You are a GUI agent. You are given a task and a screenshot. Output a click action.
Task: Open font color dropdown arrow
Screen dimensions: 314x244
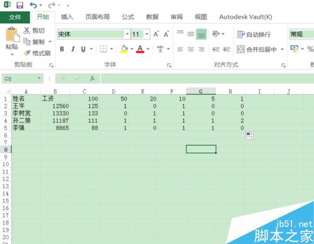148,49
